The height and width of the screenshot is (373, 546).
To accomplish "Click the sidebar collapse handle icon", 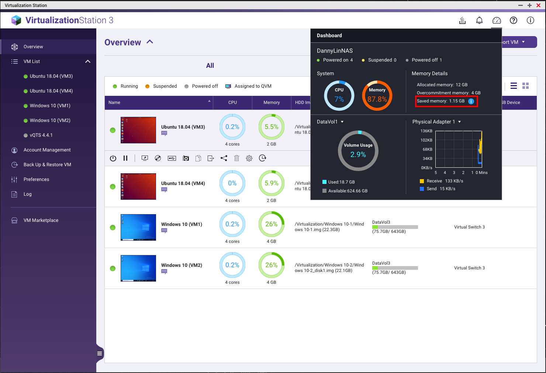I will (100, 353).
